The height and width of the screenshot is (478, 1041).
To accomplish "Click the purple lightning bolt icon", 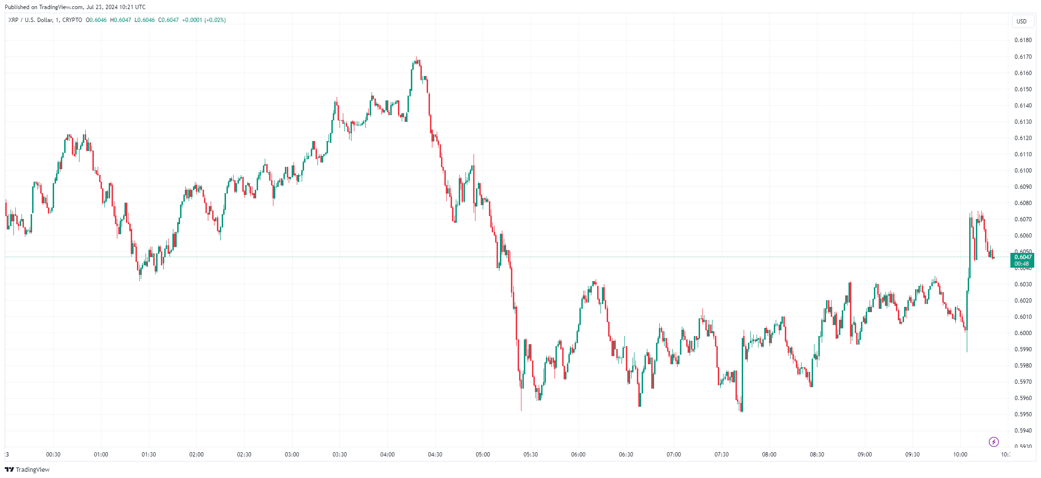I will tap(994, 442).
